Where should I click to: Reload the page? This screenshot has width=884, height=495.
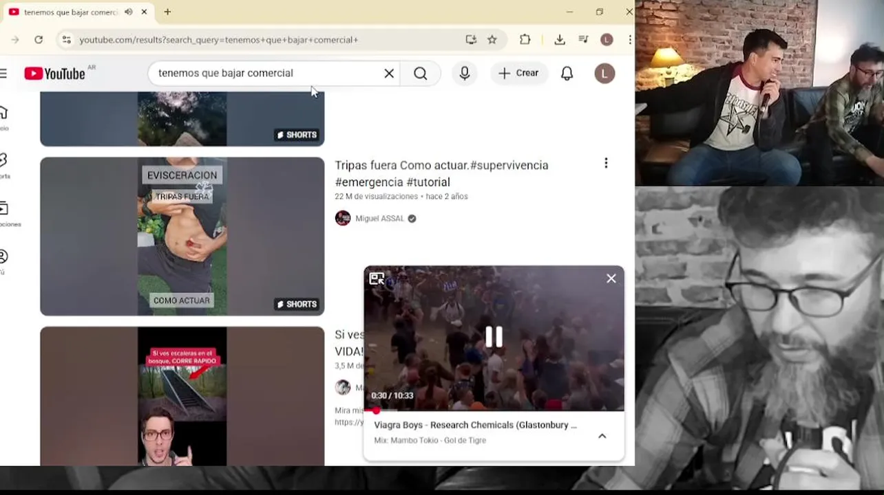pos(39,40)
